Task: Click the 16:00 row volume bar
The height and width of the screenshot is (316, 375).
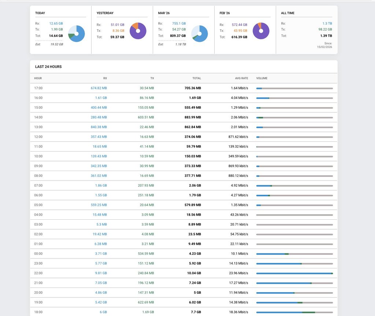Action: pyautogui.click(x=294, y=98)
